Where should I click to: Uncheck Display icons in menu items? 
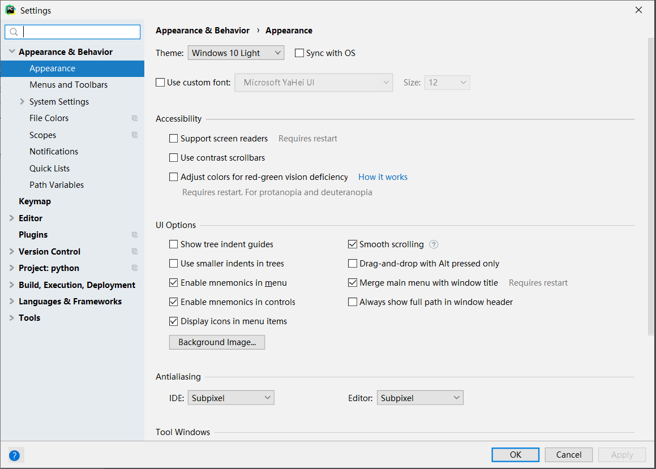173,321
